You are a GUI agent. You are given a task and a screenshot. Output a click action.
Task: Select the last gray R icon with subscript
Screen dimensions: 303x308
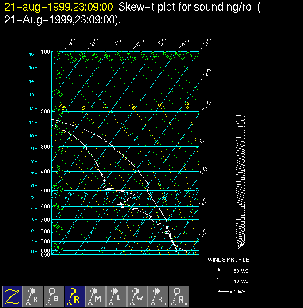179,296
